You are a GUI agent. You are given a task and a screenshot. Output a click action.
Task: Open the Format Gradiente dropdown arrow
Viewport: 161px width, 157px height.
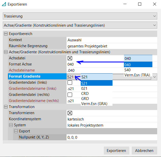tap(154, 77)
